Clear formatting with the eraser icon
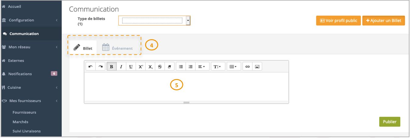This screenshot has height=138, width=410. point(169,67)
